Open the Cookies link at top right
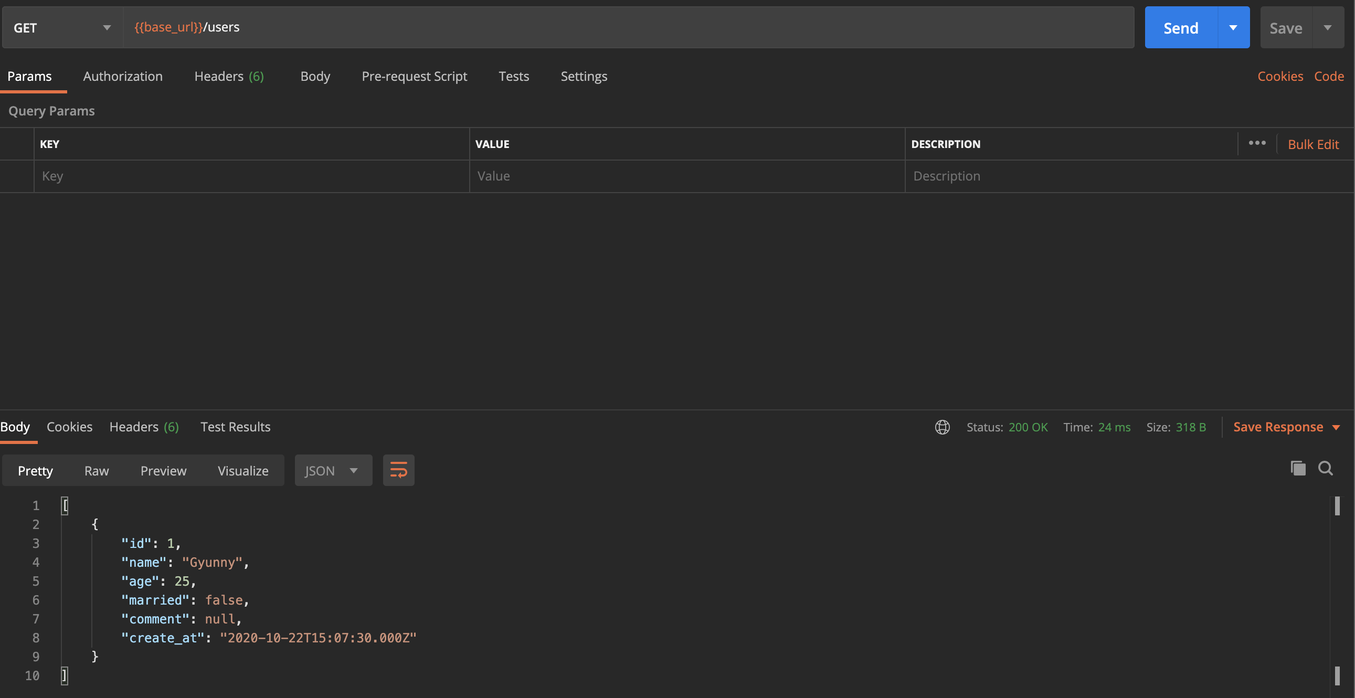 tap(1280, 76)
